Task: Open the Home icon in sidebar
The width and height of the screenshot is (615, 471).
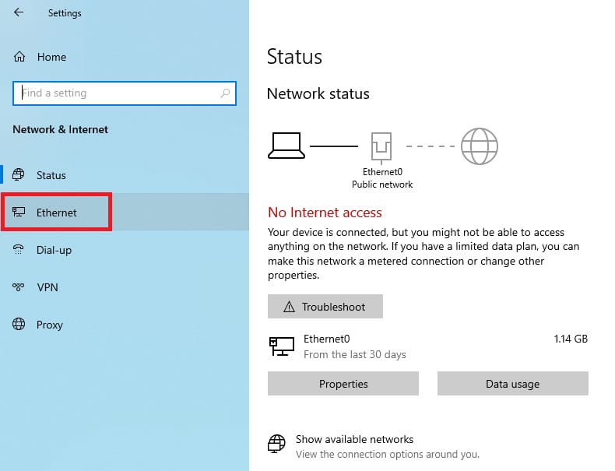Action: tap(19, 57)
